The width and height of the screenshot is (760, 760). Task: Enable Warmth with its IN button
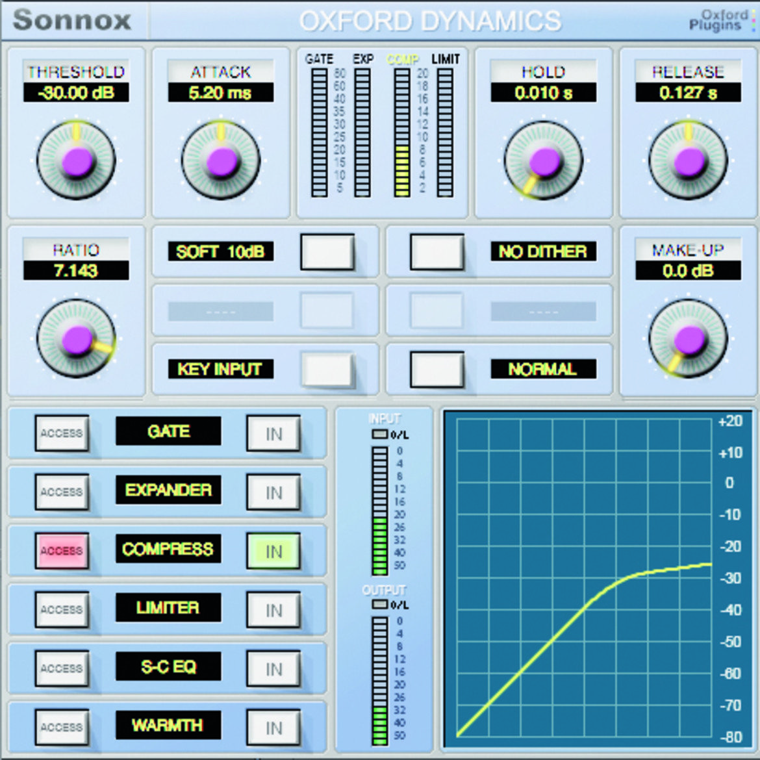[273, 728]
